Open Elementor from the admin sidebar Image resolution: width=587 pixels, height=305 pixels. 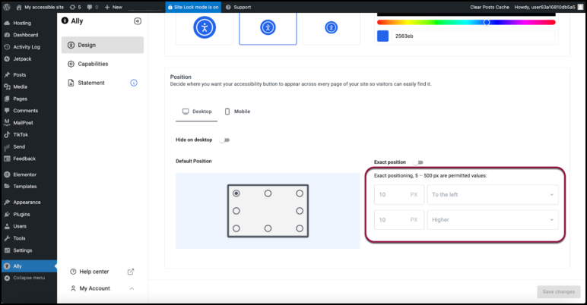pos(24,175)
